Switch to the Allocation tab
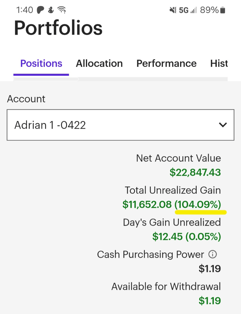Screen dimensions: 241x314 (99, 64)
